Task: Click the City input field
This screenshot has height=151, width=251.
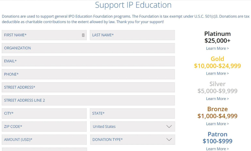Action: [44, 113]
